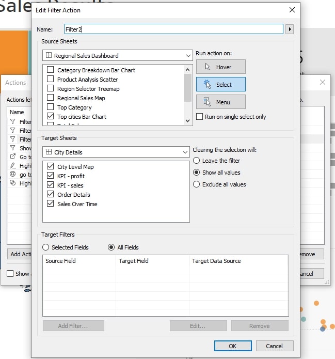Viewport: 335px width, 359px height.
Task: Cancel the Edit Filter Action dialog
Action: [x=275, y=346]
